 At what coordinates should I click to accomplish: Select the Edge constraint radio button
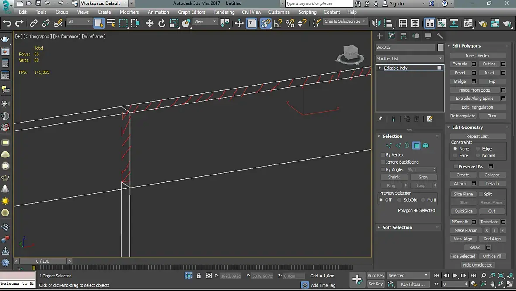478,149
